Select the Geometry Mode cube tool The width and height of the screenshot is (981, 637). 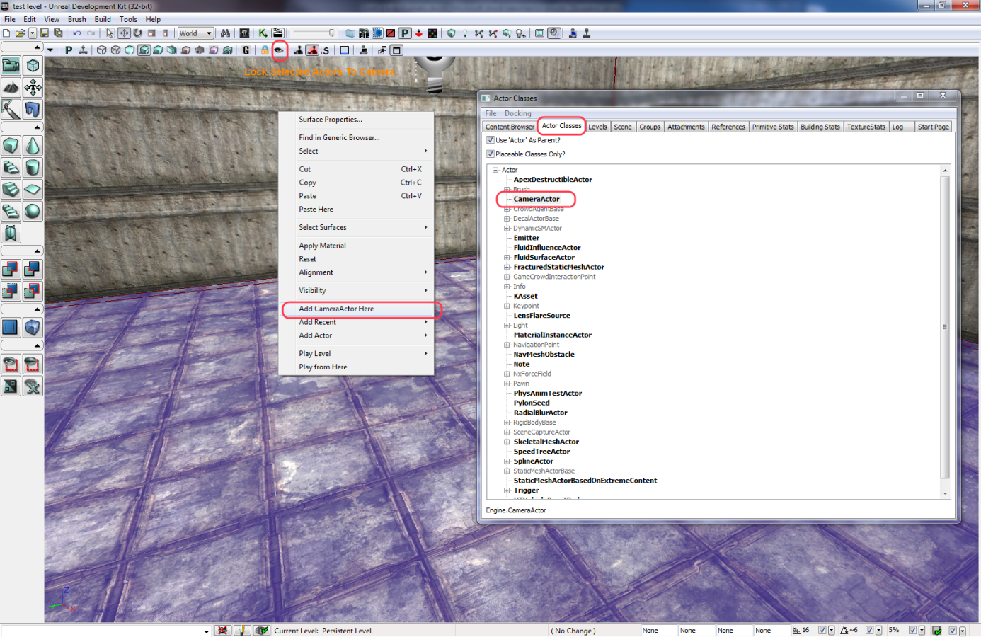(33, 66)
